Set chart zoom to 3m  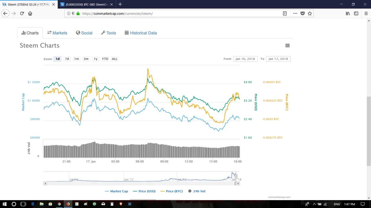pyautogui.click(x=86, y=59)
